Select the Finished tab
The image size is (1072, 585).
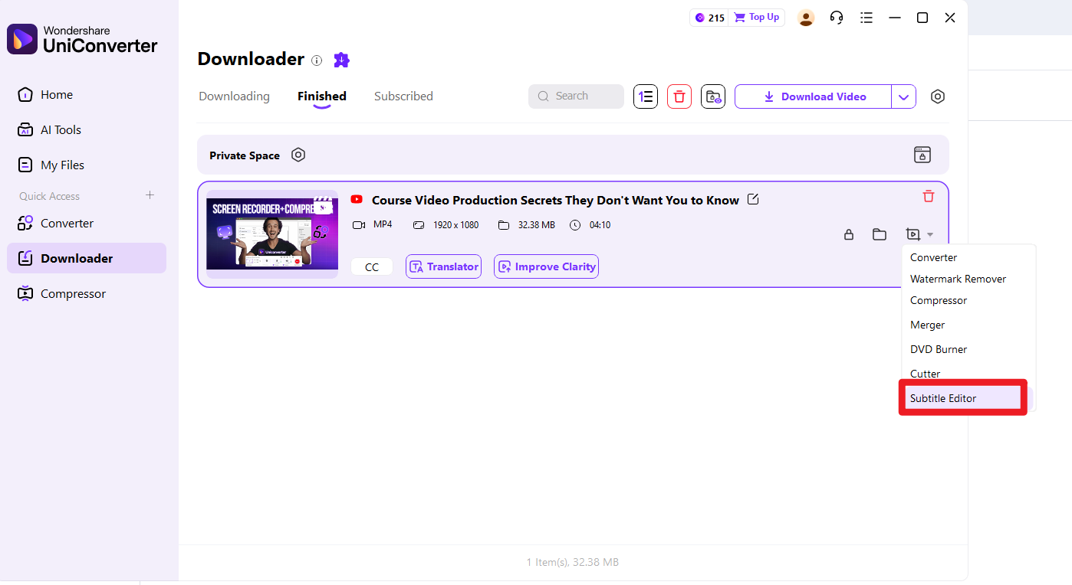322,96
